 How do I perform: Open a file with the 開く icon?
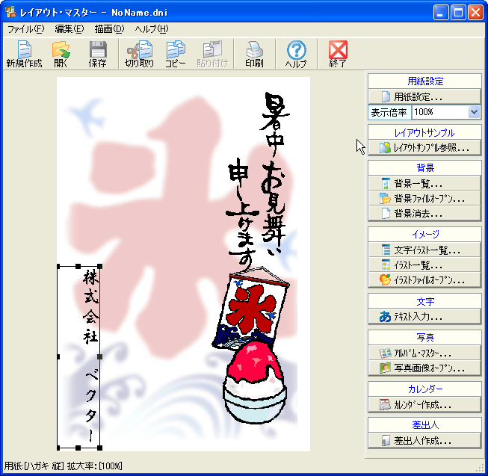(x=61, y=54)
